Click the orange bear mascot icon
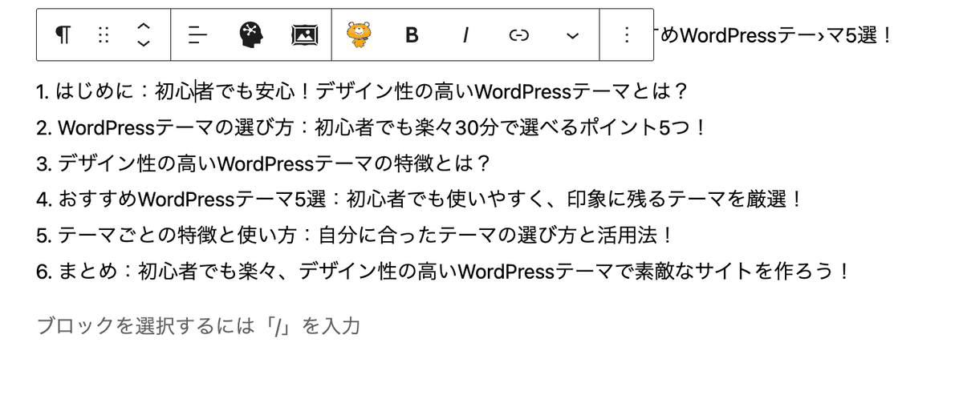Screen dimensions: 963x403 pyautogui.click(x=359, y=34)
